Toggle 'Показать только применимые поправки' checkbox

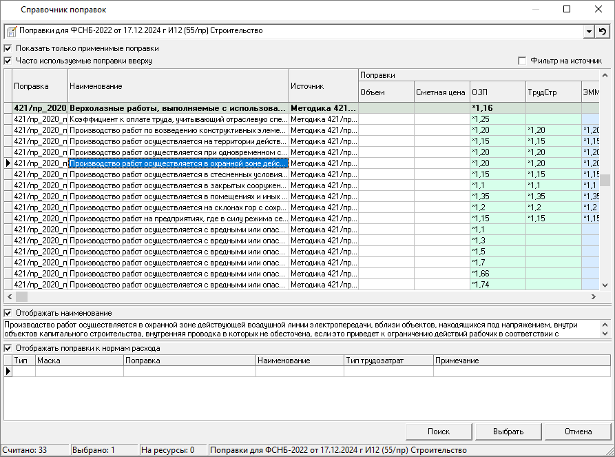tap(8, 49)
